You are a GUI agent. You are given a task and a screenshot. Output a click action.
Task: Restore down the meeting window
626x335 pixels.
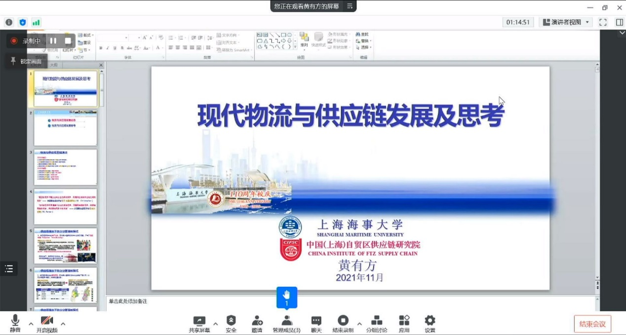pyautogui.click(x=605, y=7)
